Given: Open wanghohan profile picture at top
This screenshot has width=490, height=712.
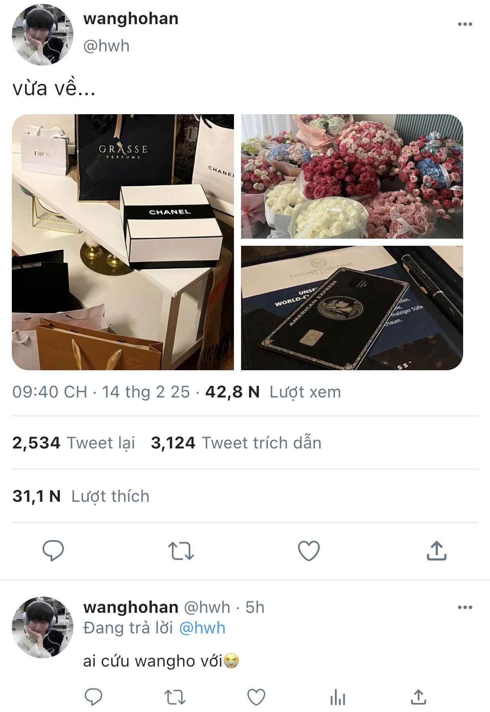Looking at the screenshot, I should pos(43,35).
